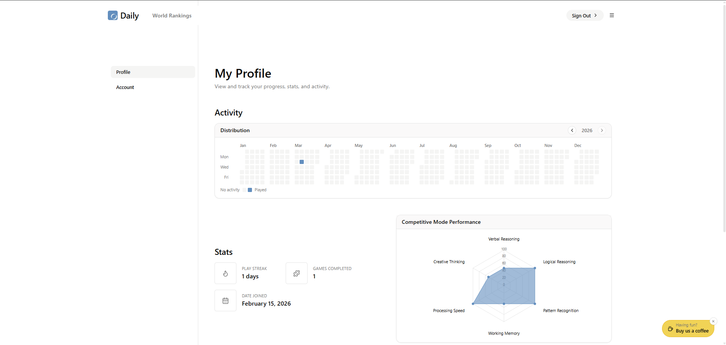This screenshot has height=345, width=726.
Task: Open the hamburger menu
Action: (612, 15)
